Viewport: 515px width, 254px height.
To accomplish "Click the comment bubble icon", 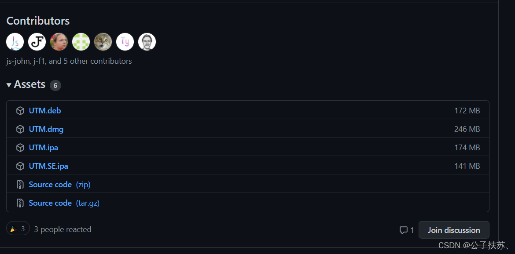I will pos(403,230).
